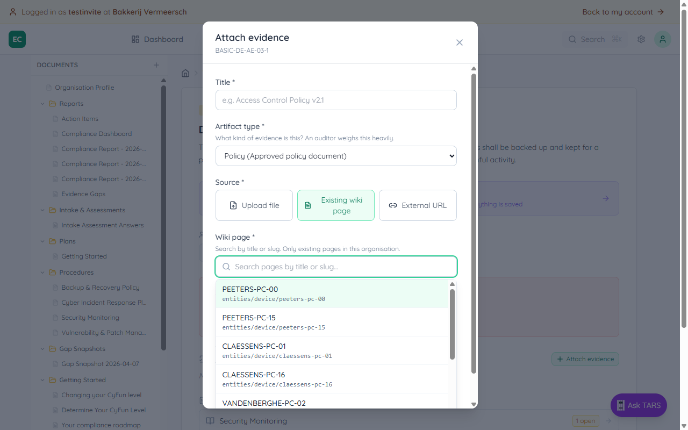Collapse the Reports folder

[42, 103]
